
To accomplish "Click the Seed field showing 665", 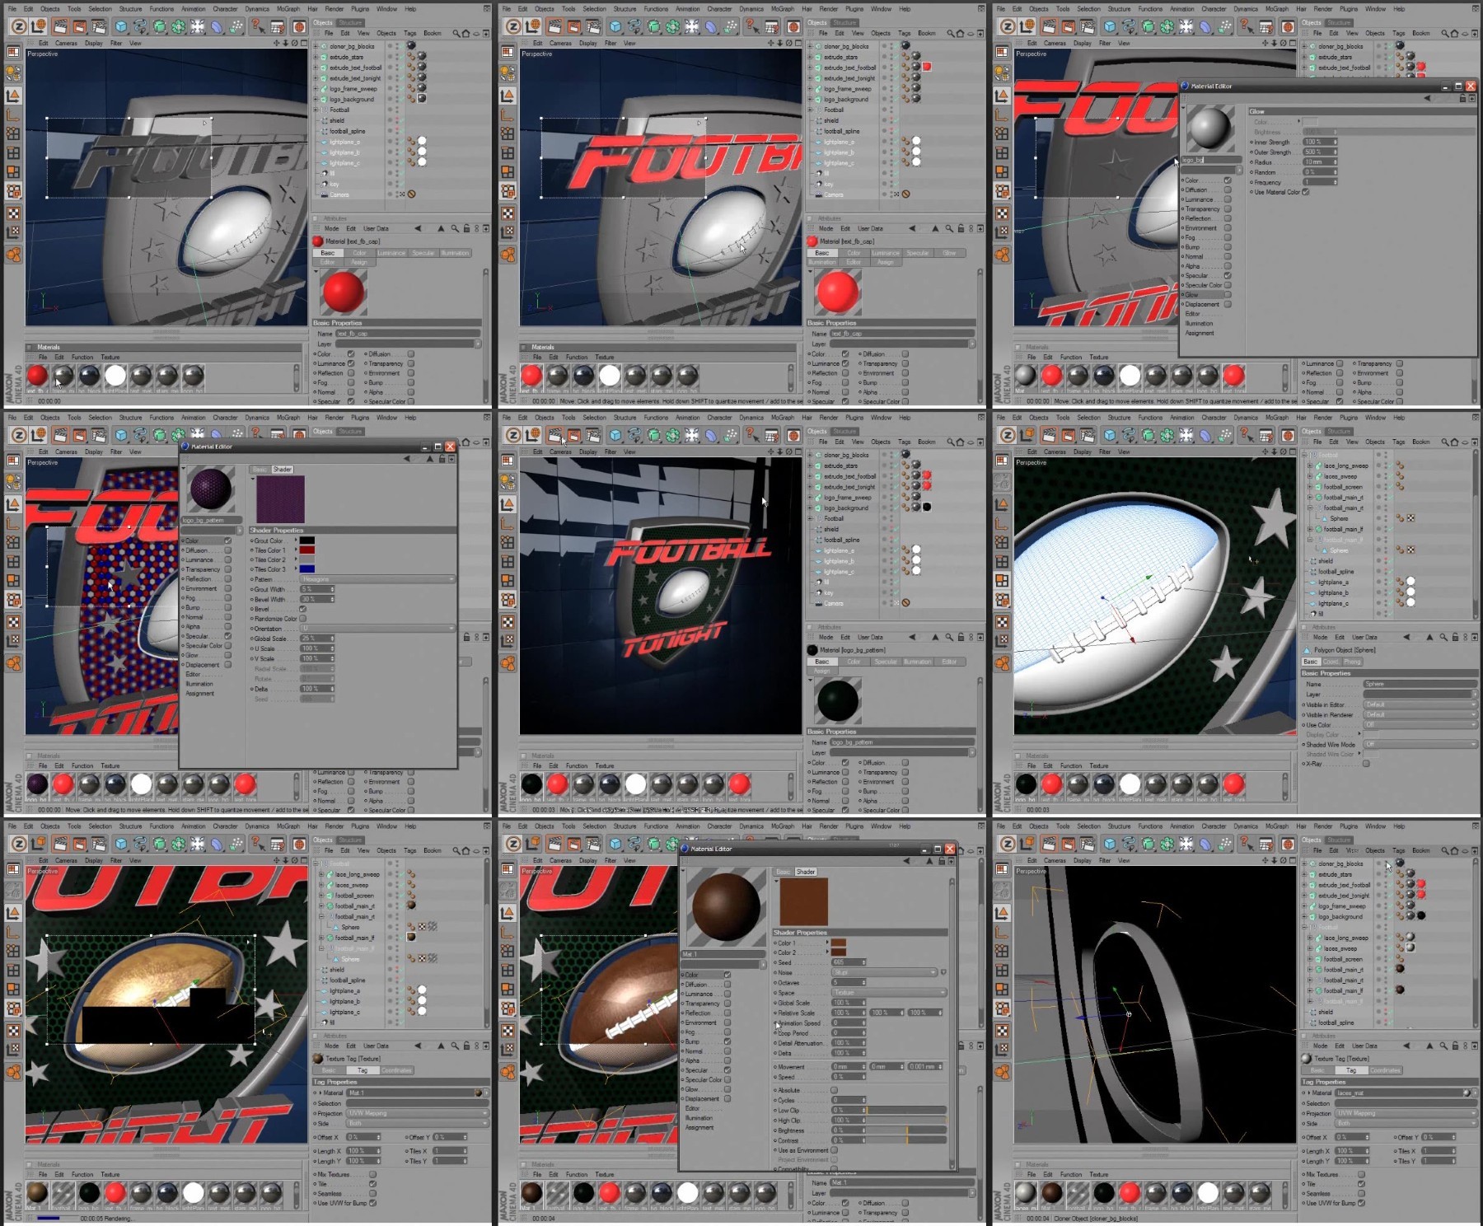I will (x=848, y=962).
